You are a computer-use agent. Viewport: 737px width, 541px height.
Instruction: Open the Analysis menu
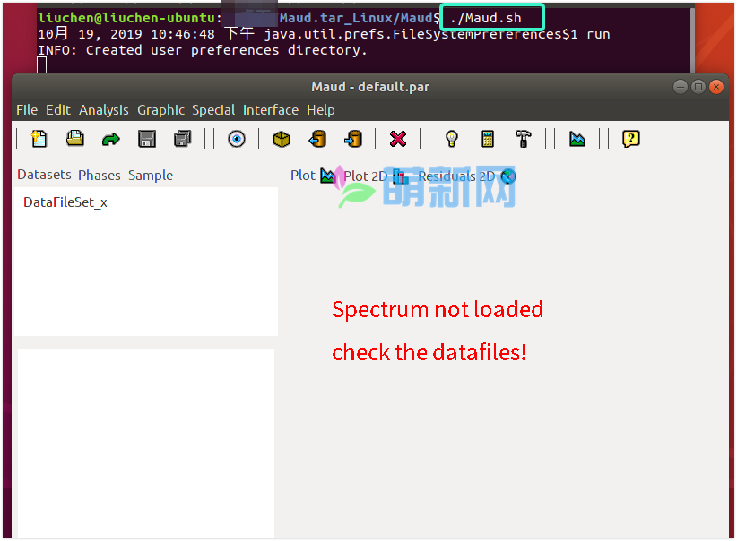[x=103, y=110]
